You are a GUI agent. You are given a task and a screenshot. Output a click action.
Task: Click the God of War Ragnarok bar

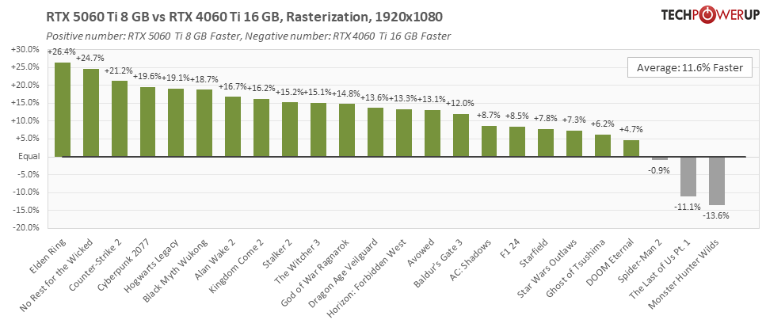click(x=347, y=130)
